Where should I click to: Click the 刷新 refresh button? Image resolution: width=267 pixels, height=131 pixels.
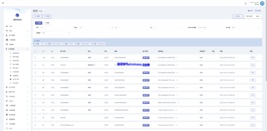(37, 16)
